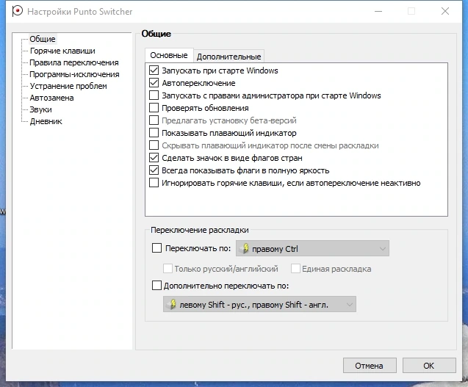Open the левому Shift - рус. dropdown
The image size is (468, 387).
259,304
